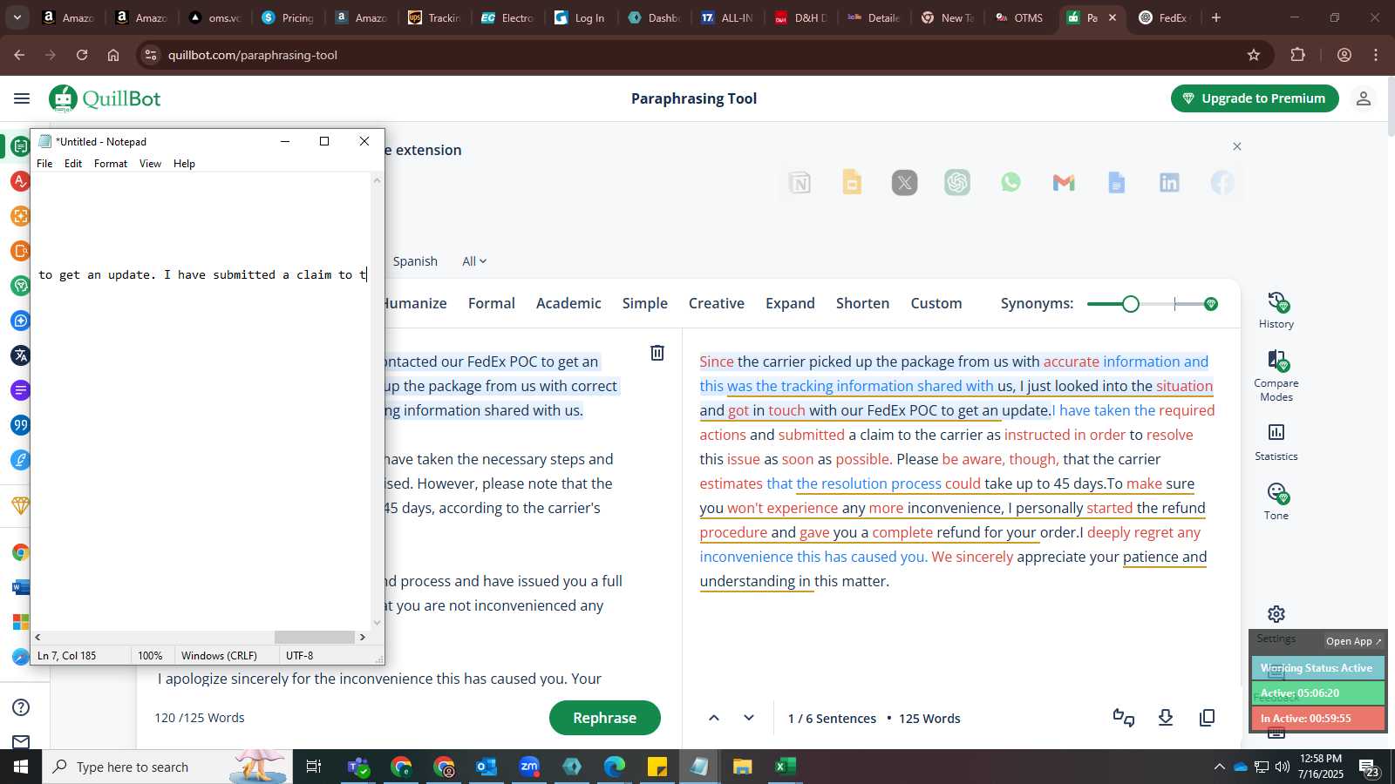Reload the page in Chrome
The width and height of the screenshot is (1395, 784).
pyautogui.click(x=82, y=55)
